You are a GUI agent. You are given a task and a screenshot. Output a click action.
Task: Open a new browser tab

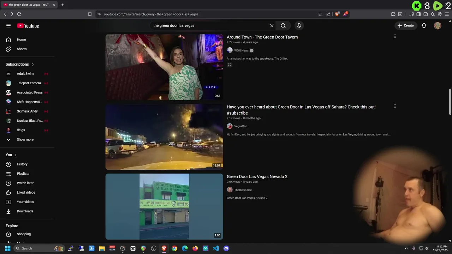point(63,5)
